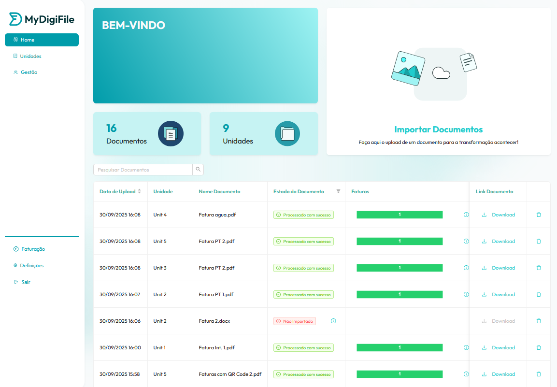Click the info circle beside Fatura PT 1.pdf faturas bar
The height and width of the screenshot is (387, 557).
tap(466, 294)
